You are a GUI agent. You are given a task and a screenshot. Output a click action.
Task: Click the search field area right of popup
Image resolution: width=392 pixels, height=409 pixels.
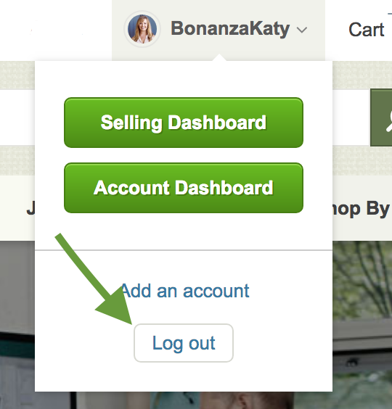pyautogui.click(x=351, y=117)
